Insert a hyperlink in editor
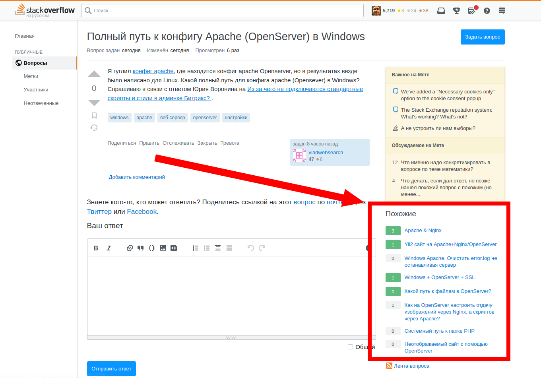Image resolution: width=541 pixels, height=378 pixels. [130, 248]
